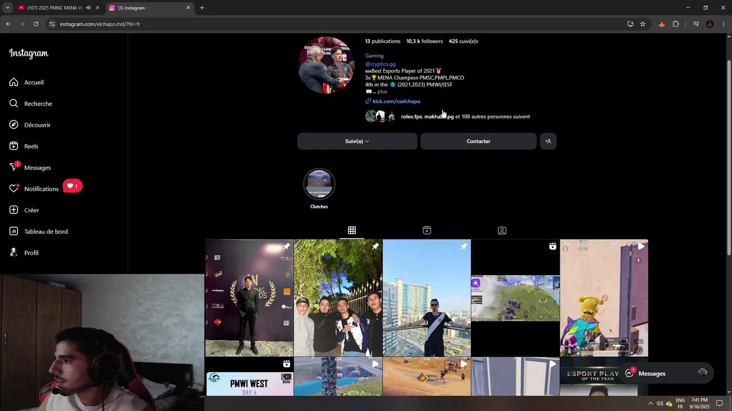This screenshot has height=411, width=732.
Task: Open a new browser tab
Action: (x=202, y=8)
